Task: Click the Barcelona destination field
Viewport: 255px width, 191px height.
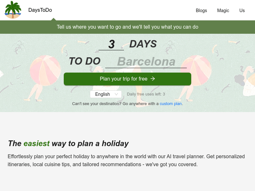Action: [x=146, y=62]
